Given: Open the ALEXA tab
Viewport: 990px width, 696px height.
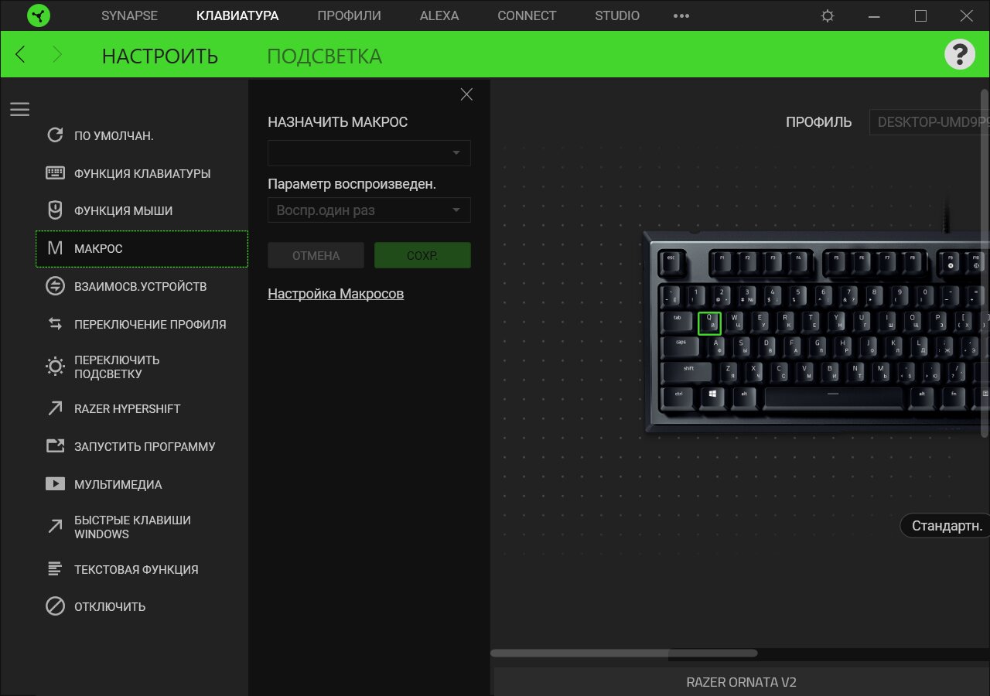Looking at the screenshot, I should pyautogui.click(x=439, y=15).
